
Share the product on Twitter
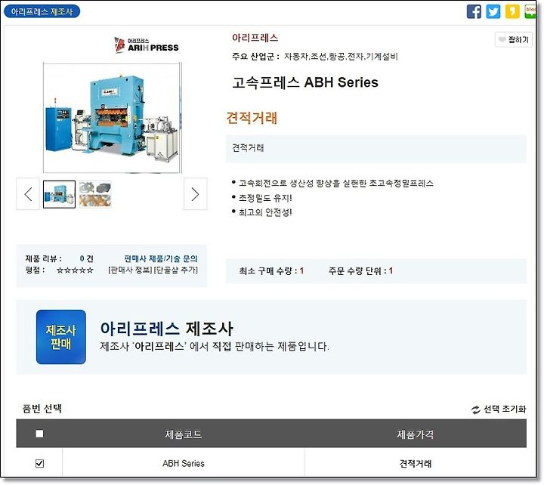[493, 11]
